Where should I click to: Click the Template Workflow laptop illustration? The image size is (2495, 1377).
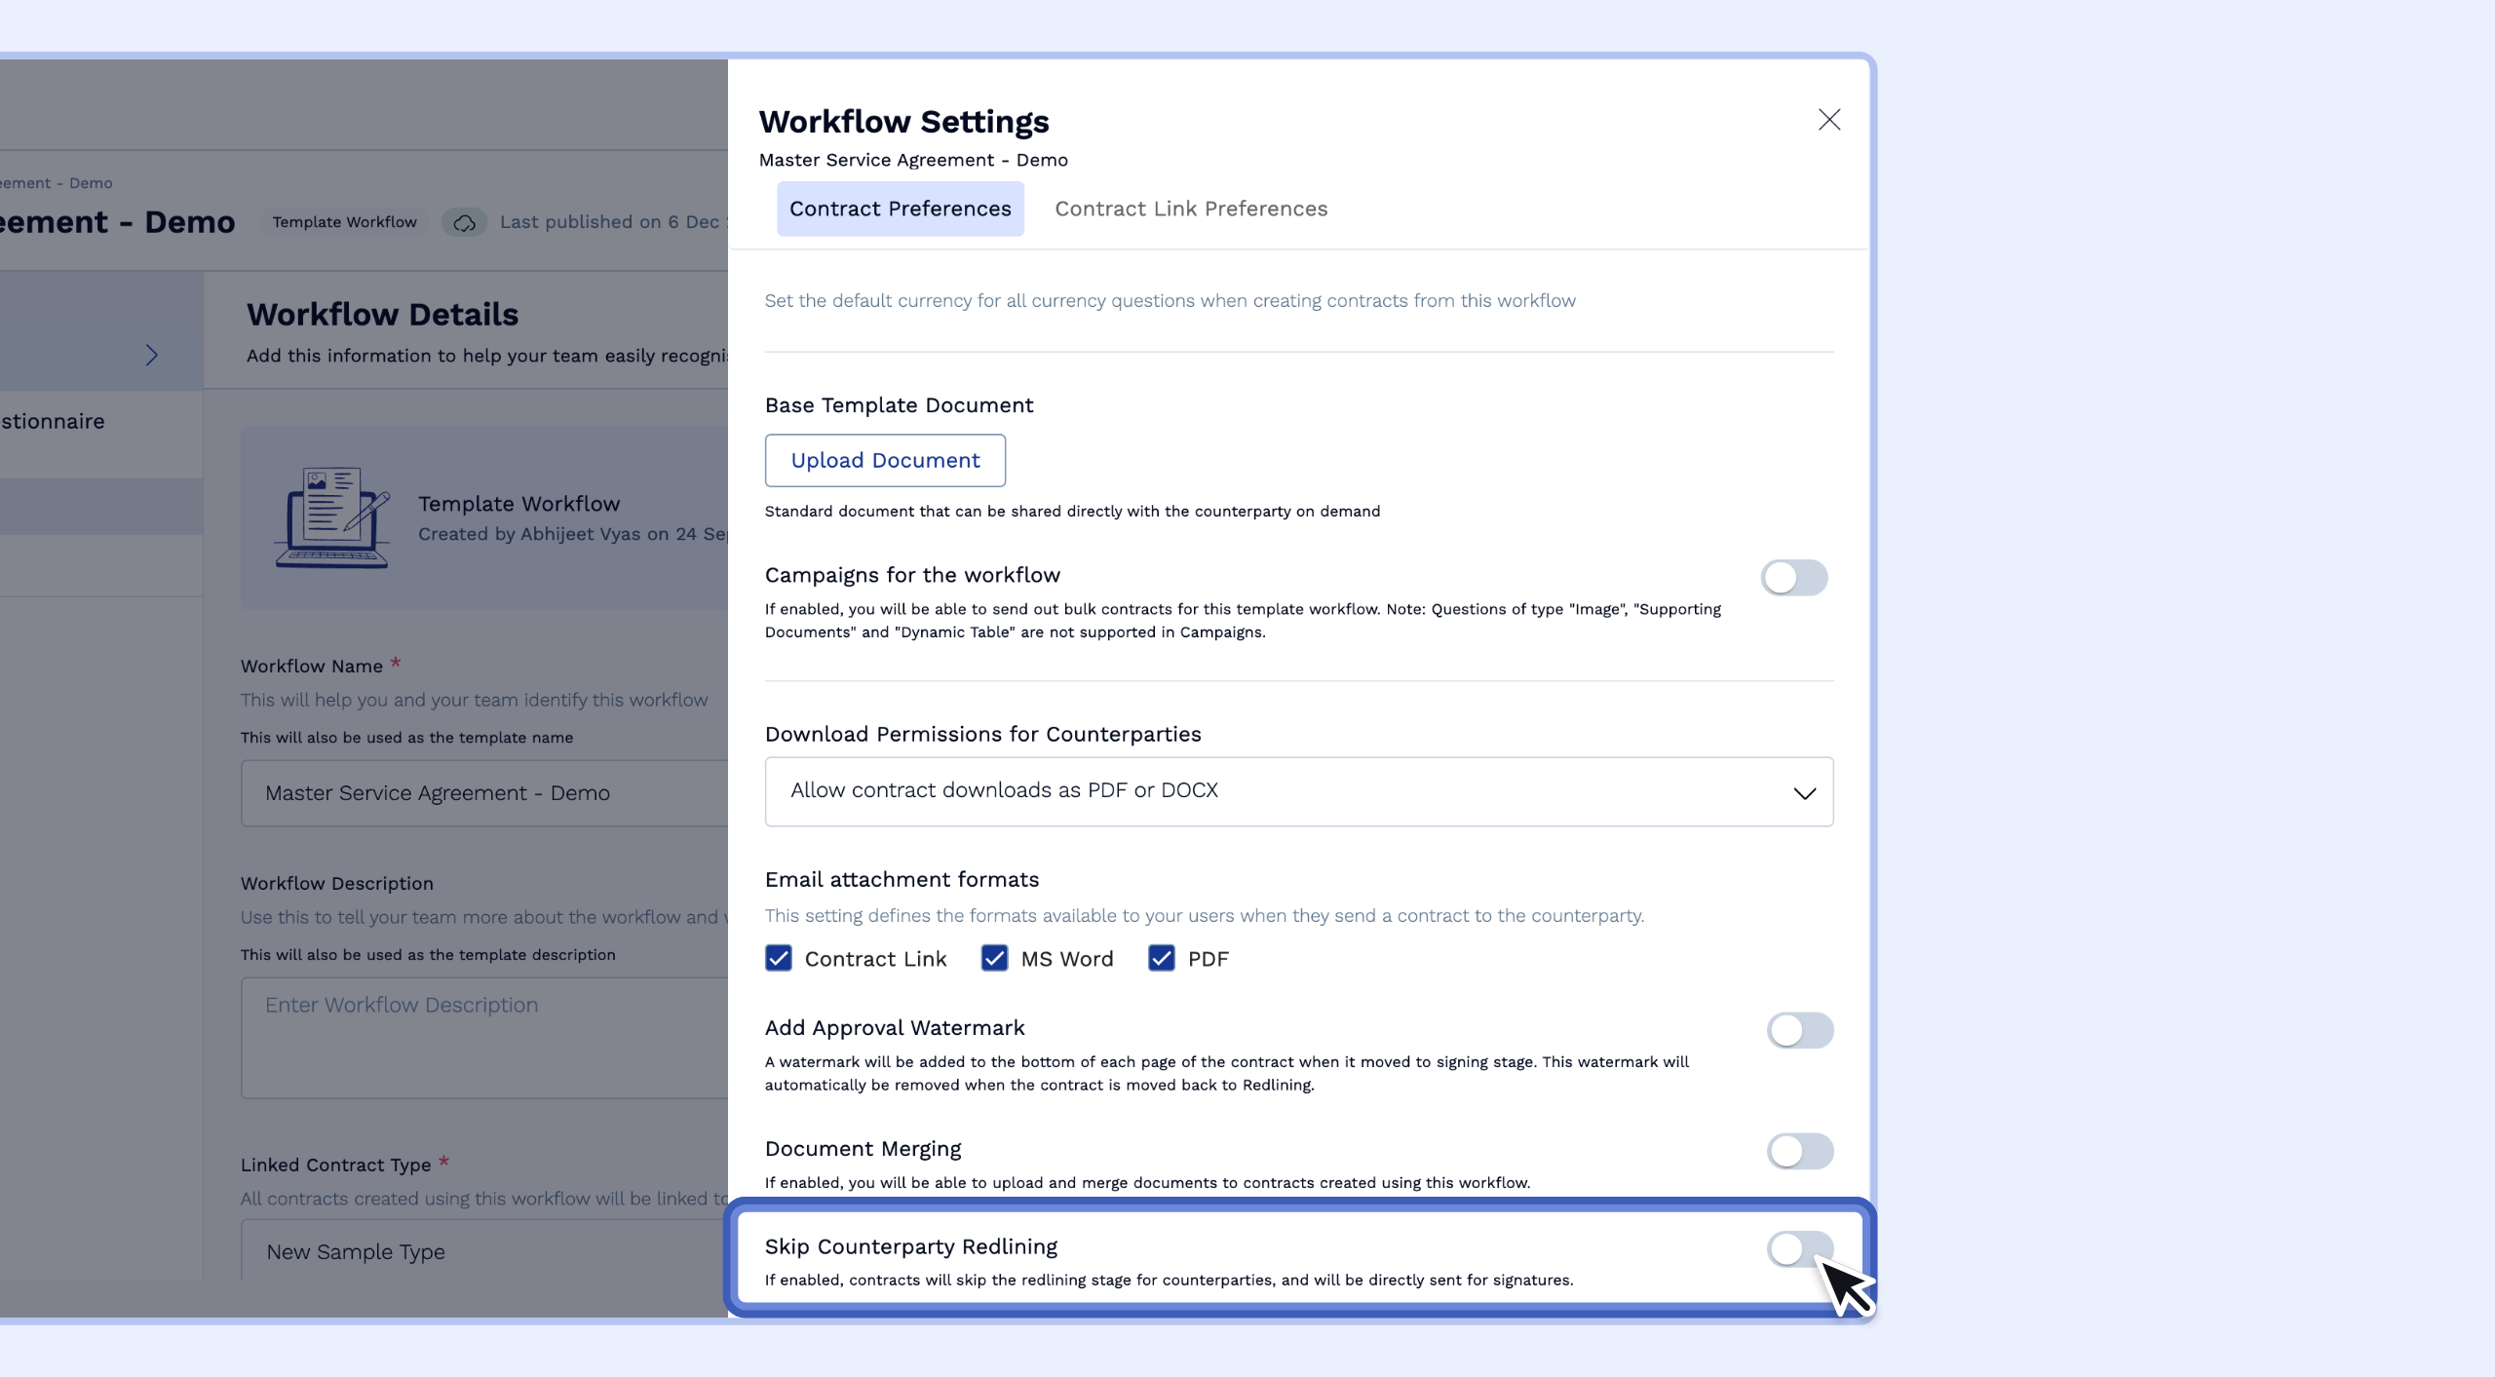[332, 517]
